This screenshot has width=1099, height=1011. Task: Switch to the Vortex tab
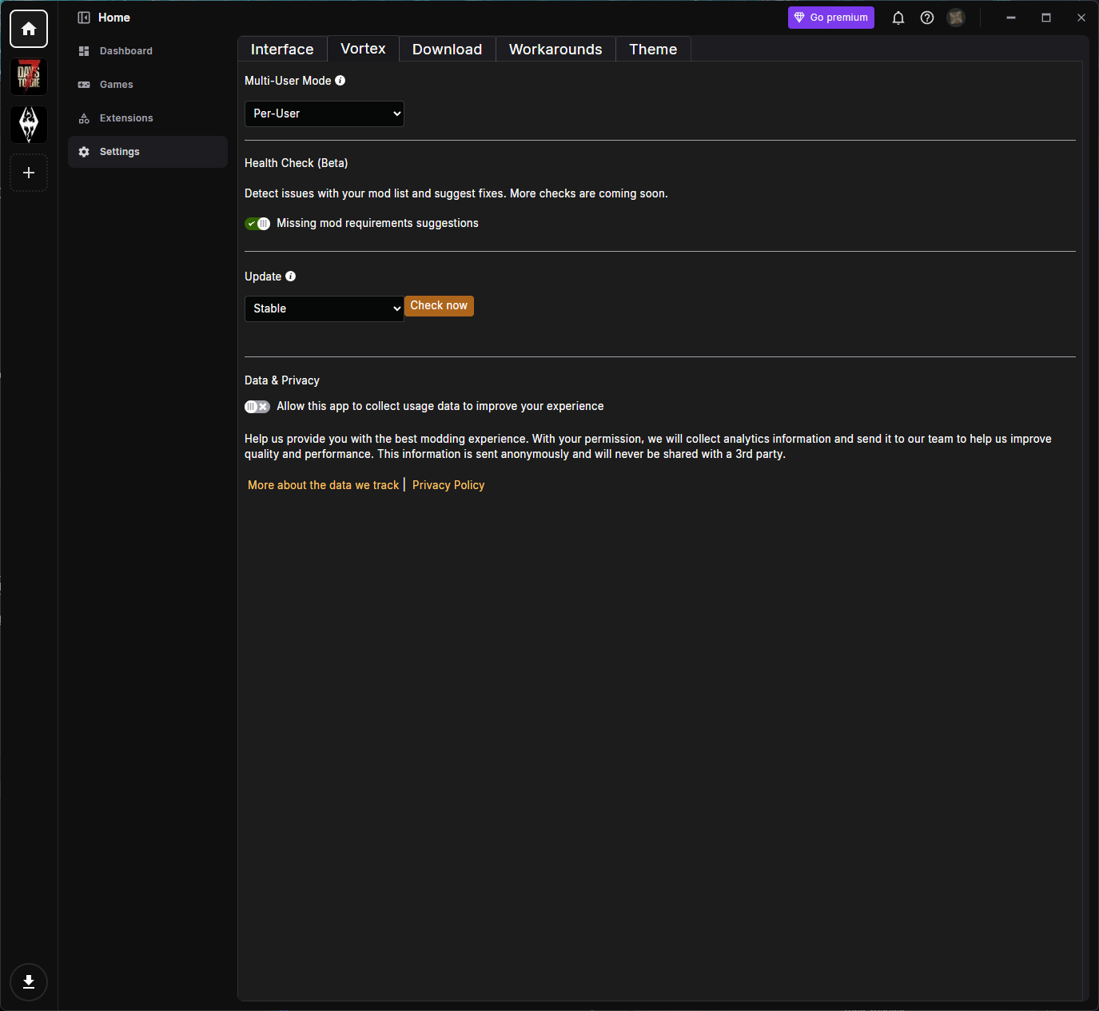pos(363,49)
